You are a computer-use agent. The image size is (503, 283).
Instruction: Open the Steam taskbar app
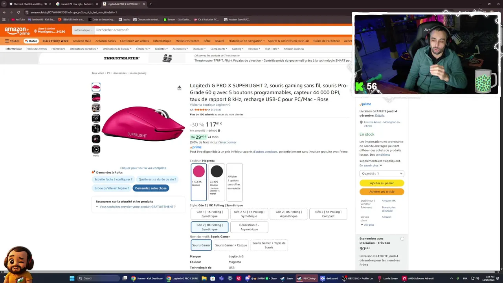tap(287, 278)
